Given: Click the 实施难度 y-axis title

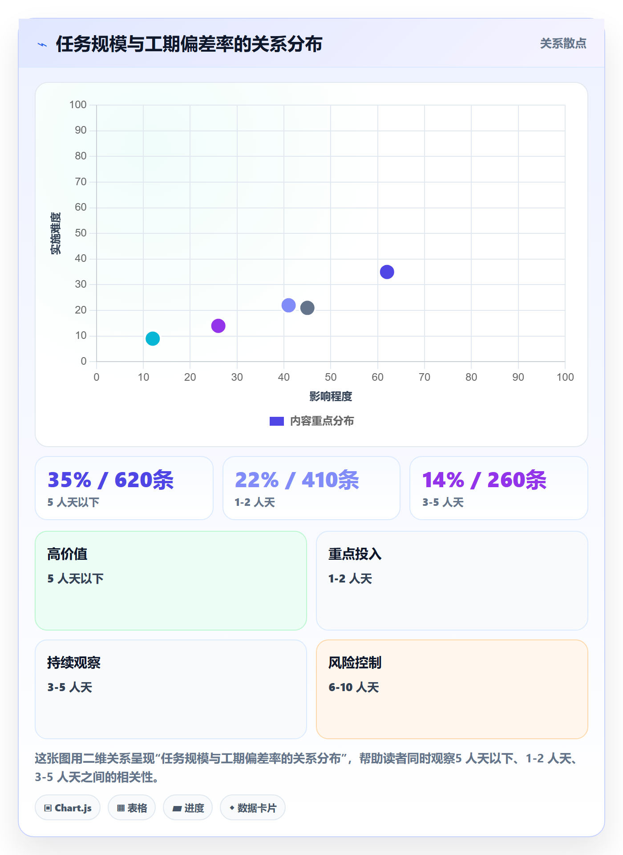Looking at the screenshot, I should 56,233.
